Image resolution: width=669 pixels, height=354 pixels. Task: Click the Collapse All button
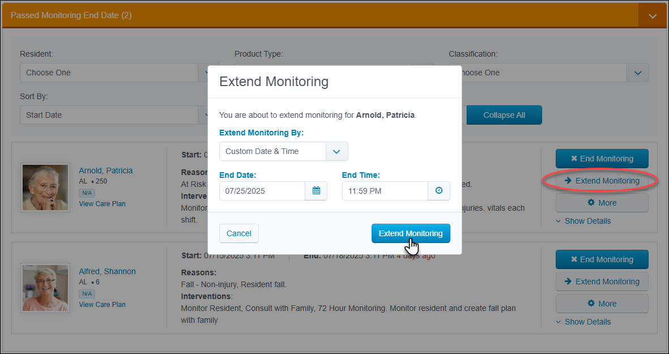tap(504, 115)
